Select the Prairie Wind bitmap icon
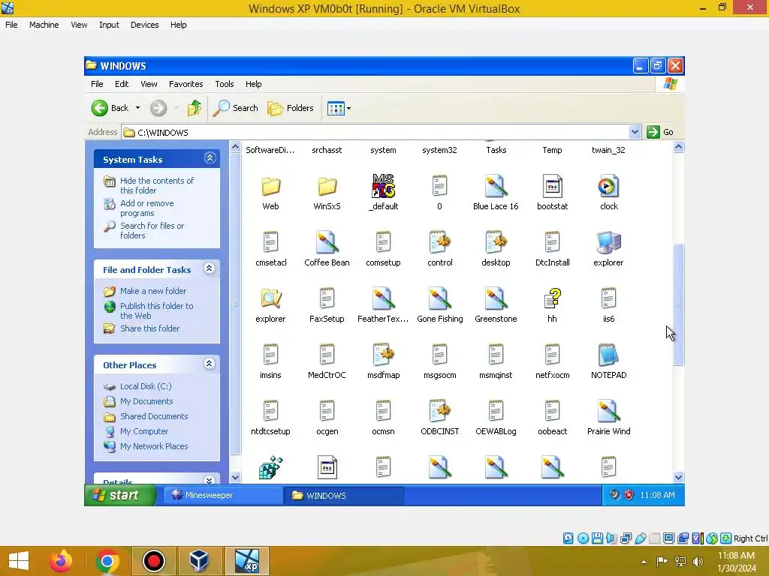 (608, 411)
